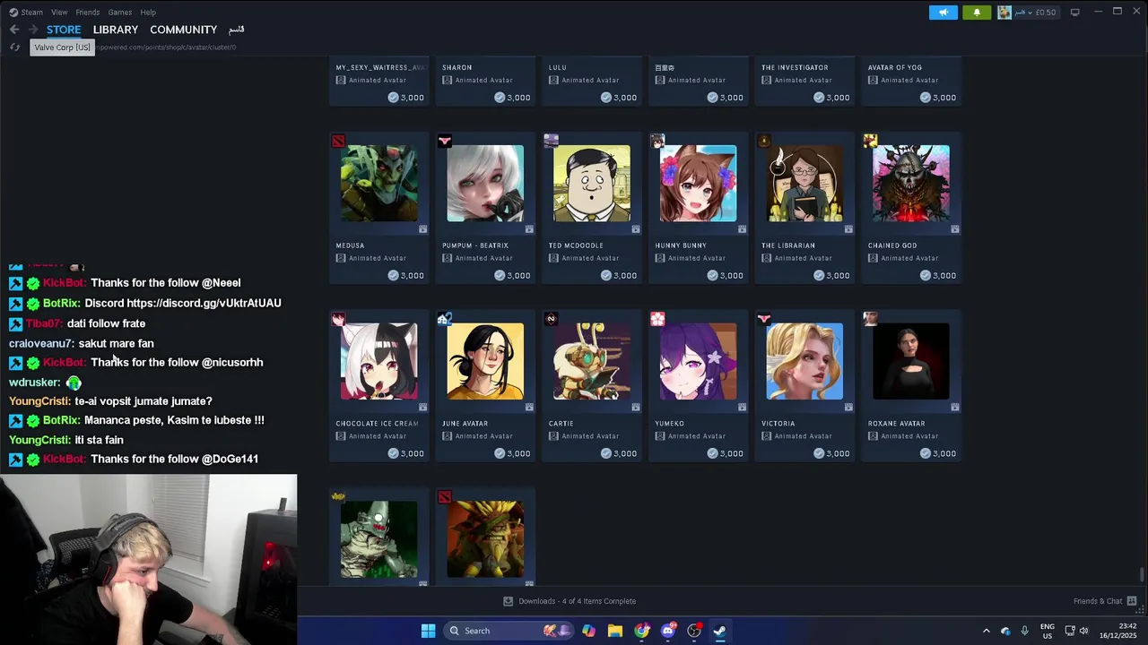Click the Steam icon in the taskbar
This screenshot has height=645, width=1148.
click(x=720, y=631)
